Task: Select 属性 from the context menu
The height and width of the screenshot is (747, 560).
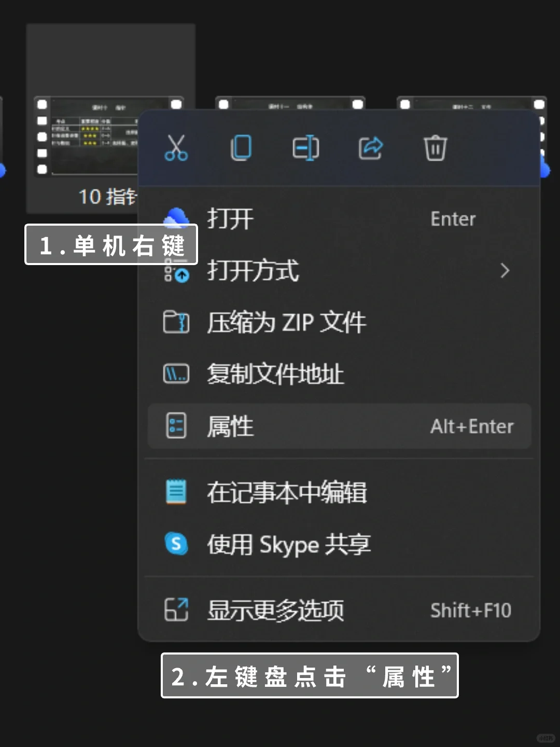Action: (x=231, y=426)
